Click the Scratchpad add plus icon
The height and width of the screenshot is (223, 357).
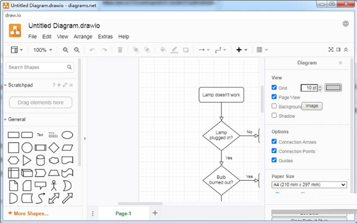59,85
